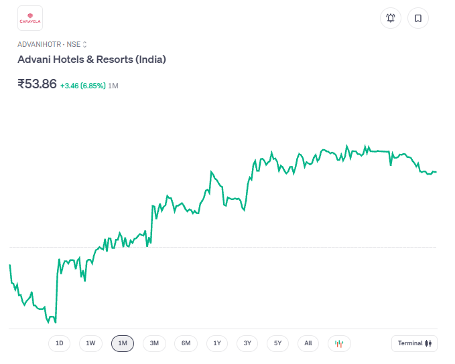The image size is (455, 364).
Task: Switch to candlestick chart view
Action: click(x=339, y=343)
